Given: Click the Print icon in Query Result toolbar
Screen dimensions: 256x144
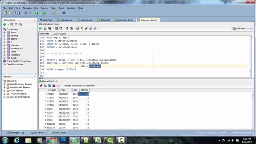Looking at the screenshot, I should (45, 86).
